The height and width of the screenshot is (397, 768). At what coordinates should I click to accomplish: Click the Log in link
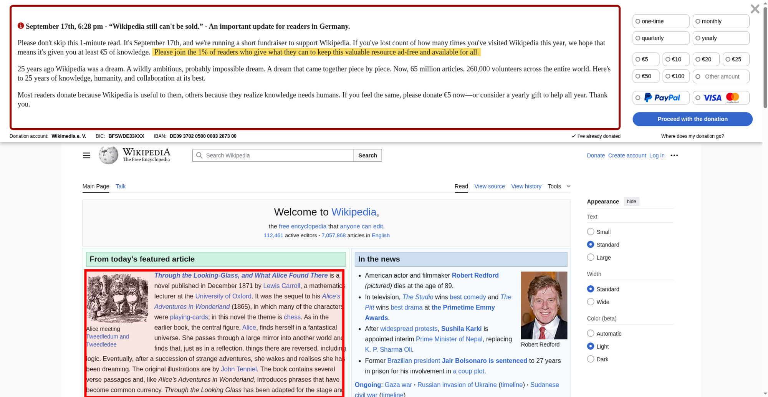coord(657,155)
